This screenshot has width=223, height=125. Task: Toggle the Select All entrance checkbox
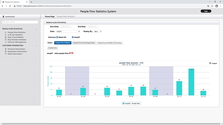(57, 37)
